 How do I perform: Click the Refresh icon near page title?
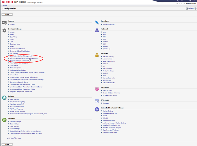[x=187, y=8]
